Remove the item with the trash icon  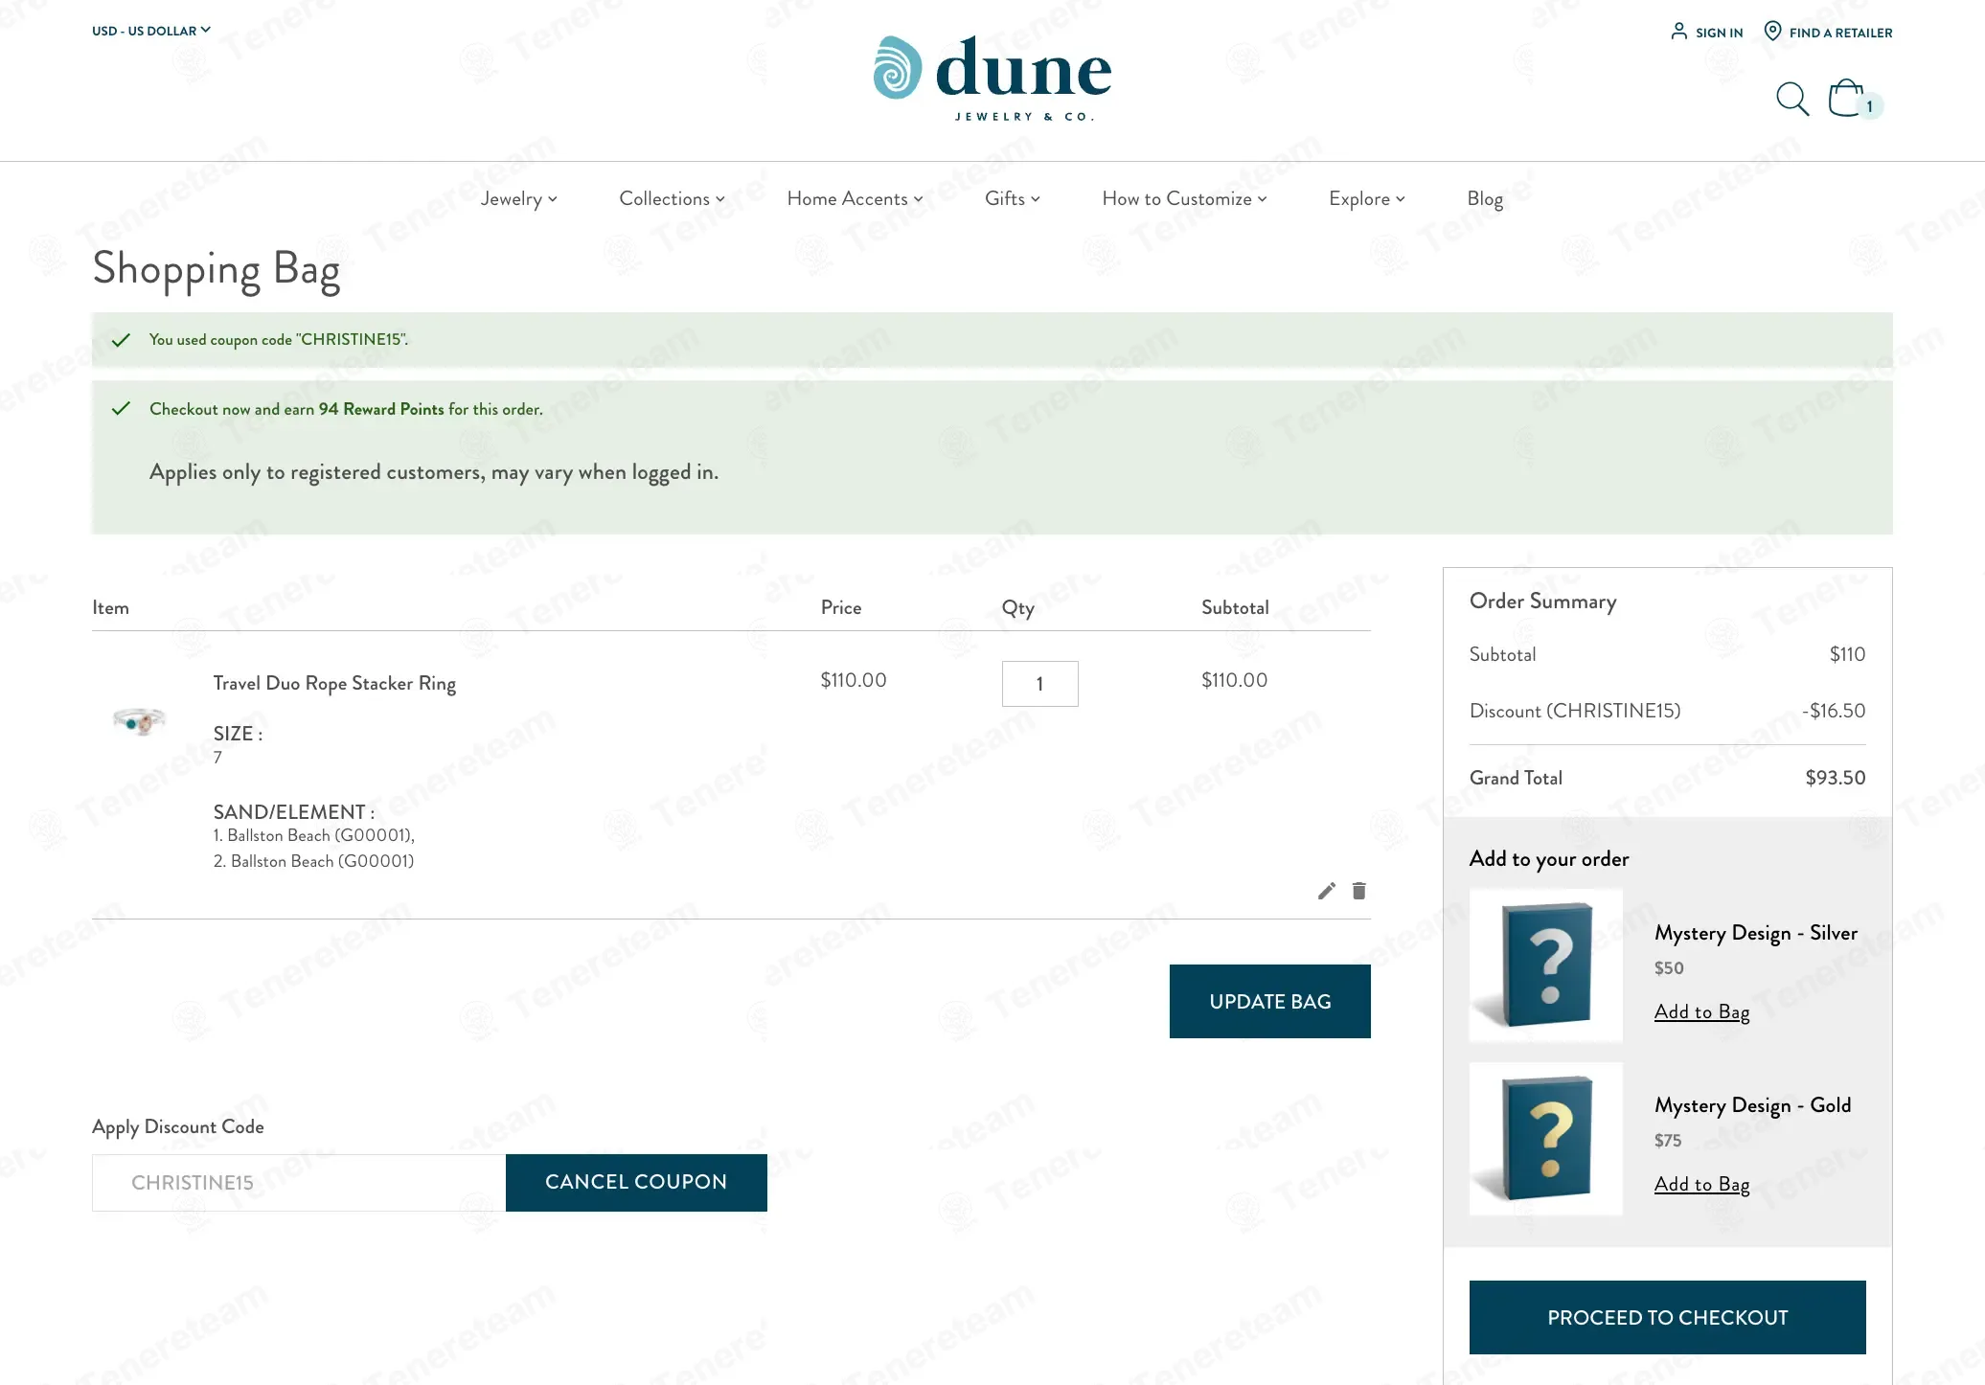1358,891
